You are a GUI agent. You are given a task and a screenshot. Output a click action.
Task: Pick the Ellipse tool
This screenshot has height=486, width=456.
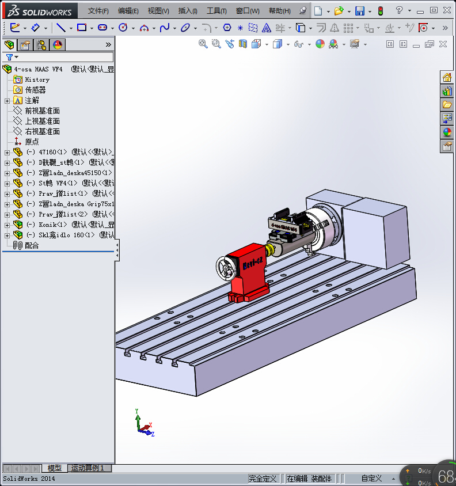tap(185, 28)
